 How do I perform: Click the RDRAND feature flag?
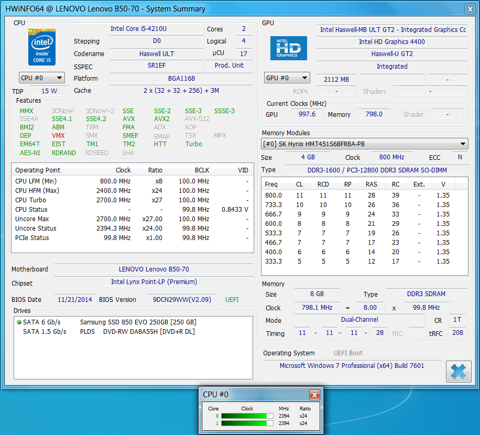point(64,153)
